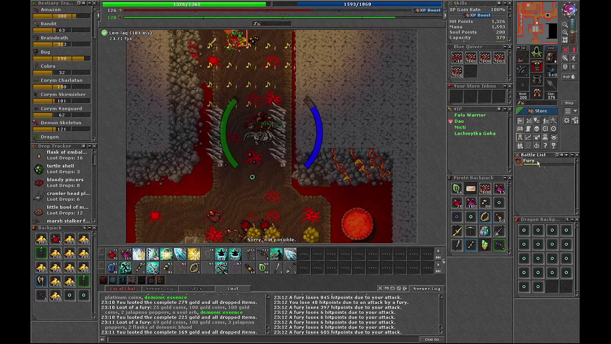Select the Loot chat tab
Screen dimensions: 611x344
coord(233,289)
